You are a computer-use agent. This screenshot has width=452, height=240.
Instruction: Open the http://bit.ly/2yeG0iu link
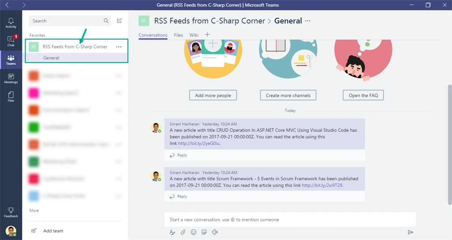coord(199,143)
